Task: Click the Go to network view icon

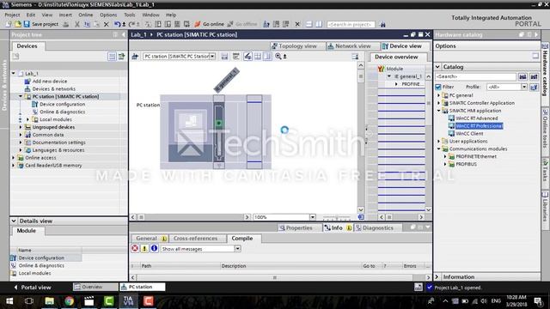Action: click(135, 56)
